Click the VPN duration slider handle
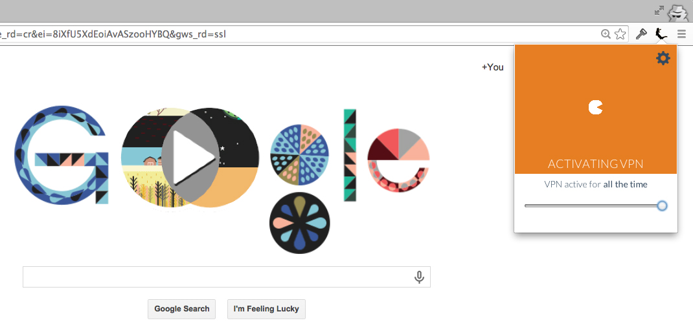693x336 pixels. coord(662,205)
